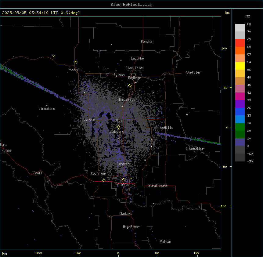Viewport: 263px width, 257px height.
Task: Pick the yellow 54-51 dBZ legend swatch
Action: pos(240,66)
